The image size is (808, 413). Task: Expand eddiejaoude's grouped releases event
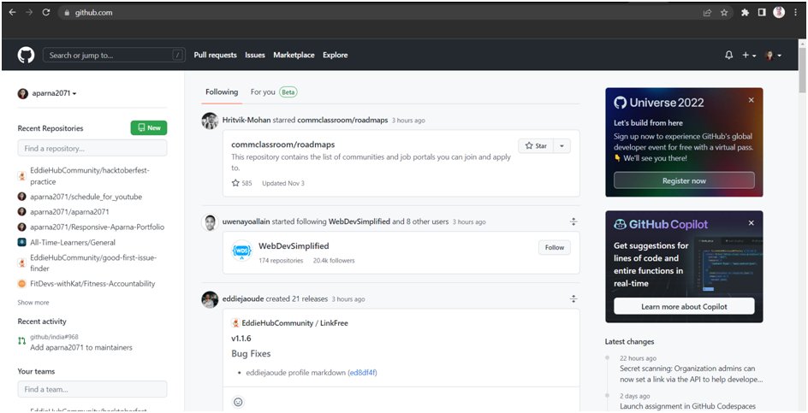[x=573, y=298]
